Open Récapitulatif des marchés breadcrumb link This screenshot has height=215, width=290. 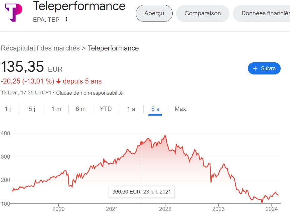40,48
